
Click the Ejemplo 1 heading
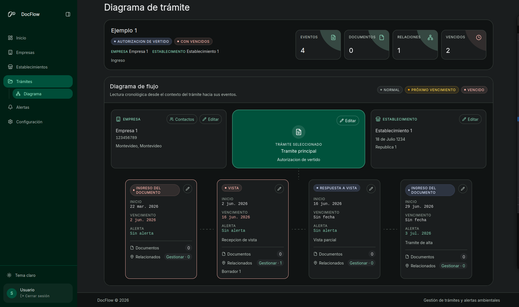point(124,30)
